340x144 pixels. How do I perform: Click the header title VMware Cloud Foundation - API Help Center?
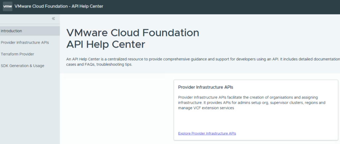pyautogui.click(x=59, y=7)
